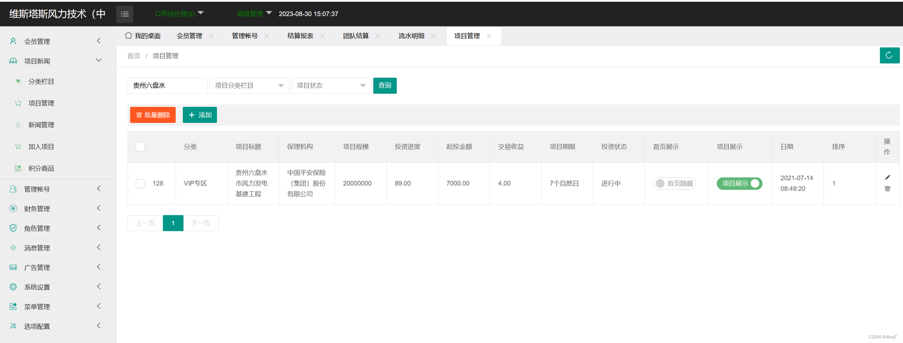This screenshot has height=343, width=903.
Task: Open the 项目分类栏目 dropdown
Action: click(x=249, y=85)
